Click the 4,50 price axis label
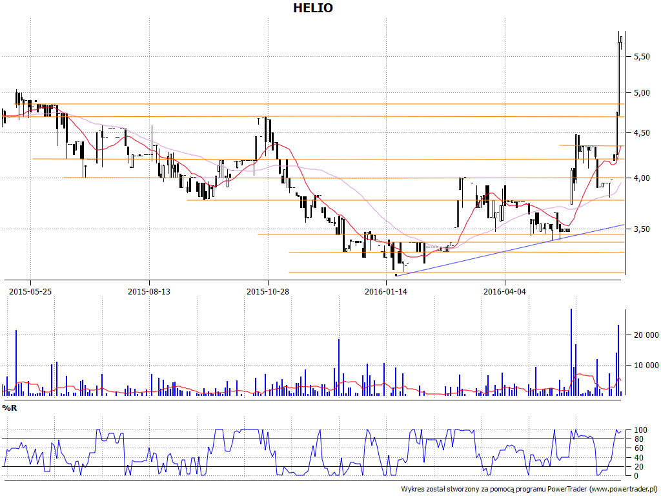Image resolution: width=661 pixels, height=496 pixels. pos(642,133)
